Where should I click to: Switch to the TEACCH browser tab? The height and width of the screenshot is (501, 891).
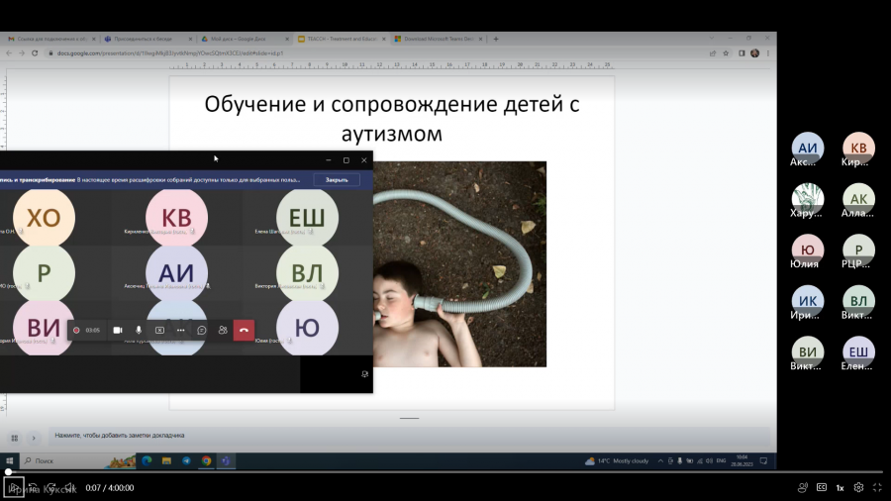tap(342, 39)
